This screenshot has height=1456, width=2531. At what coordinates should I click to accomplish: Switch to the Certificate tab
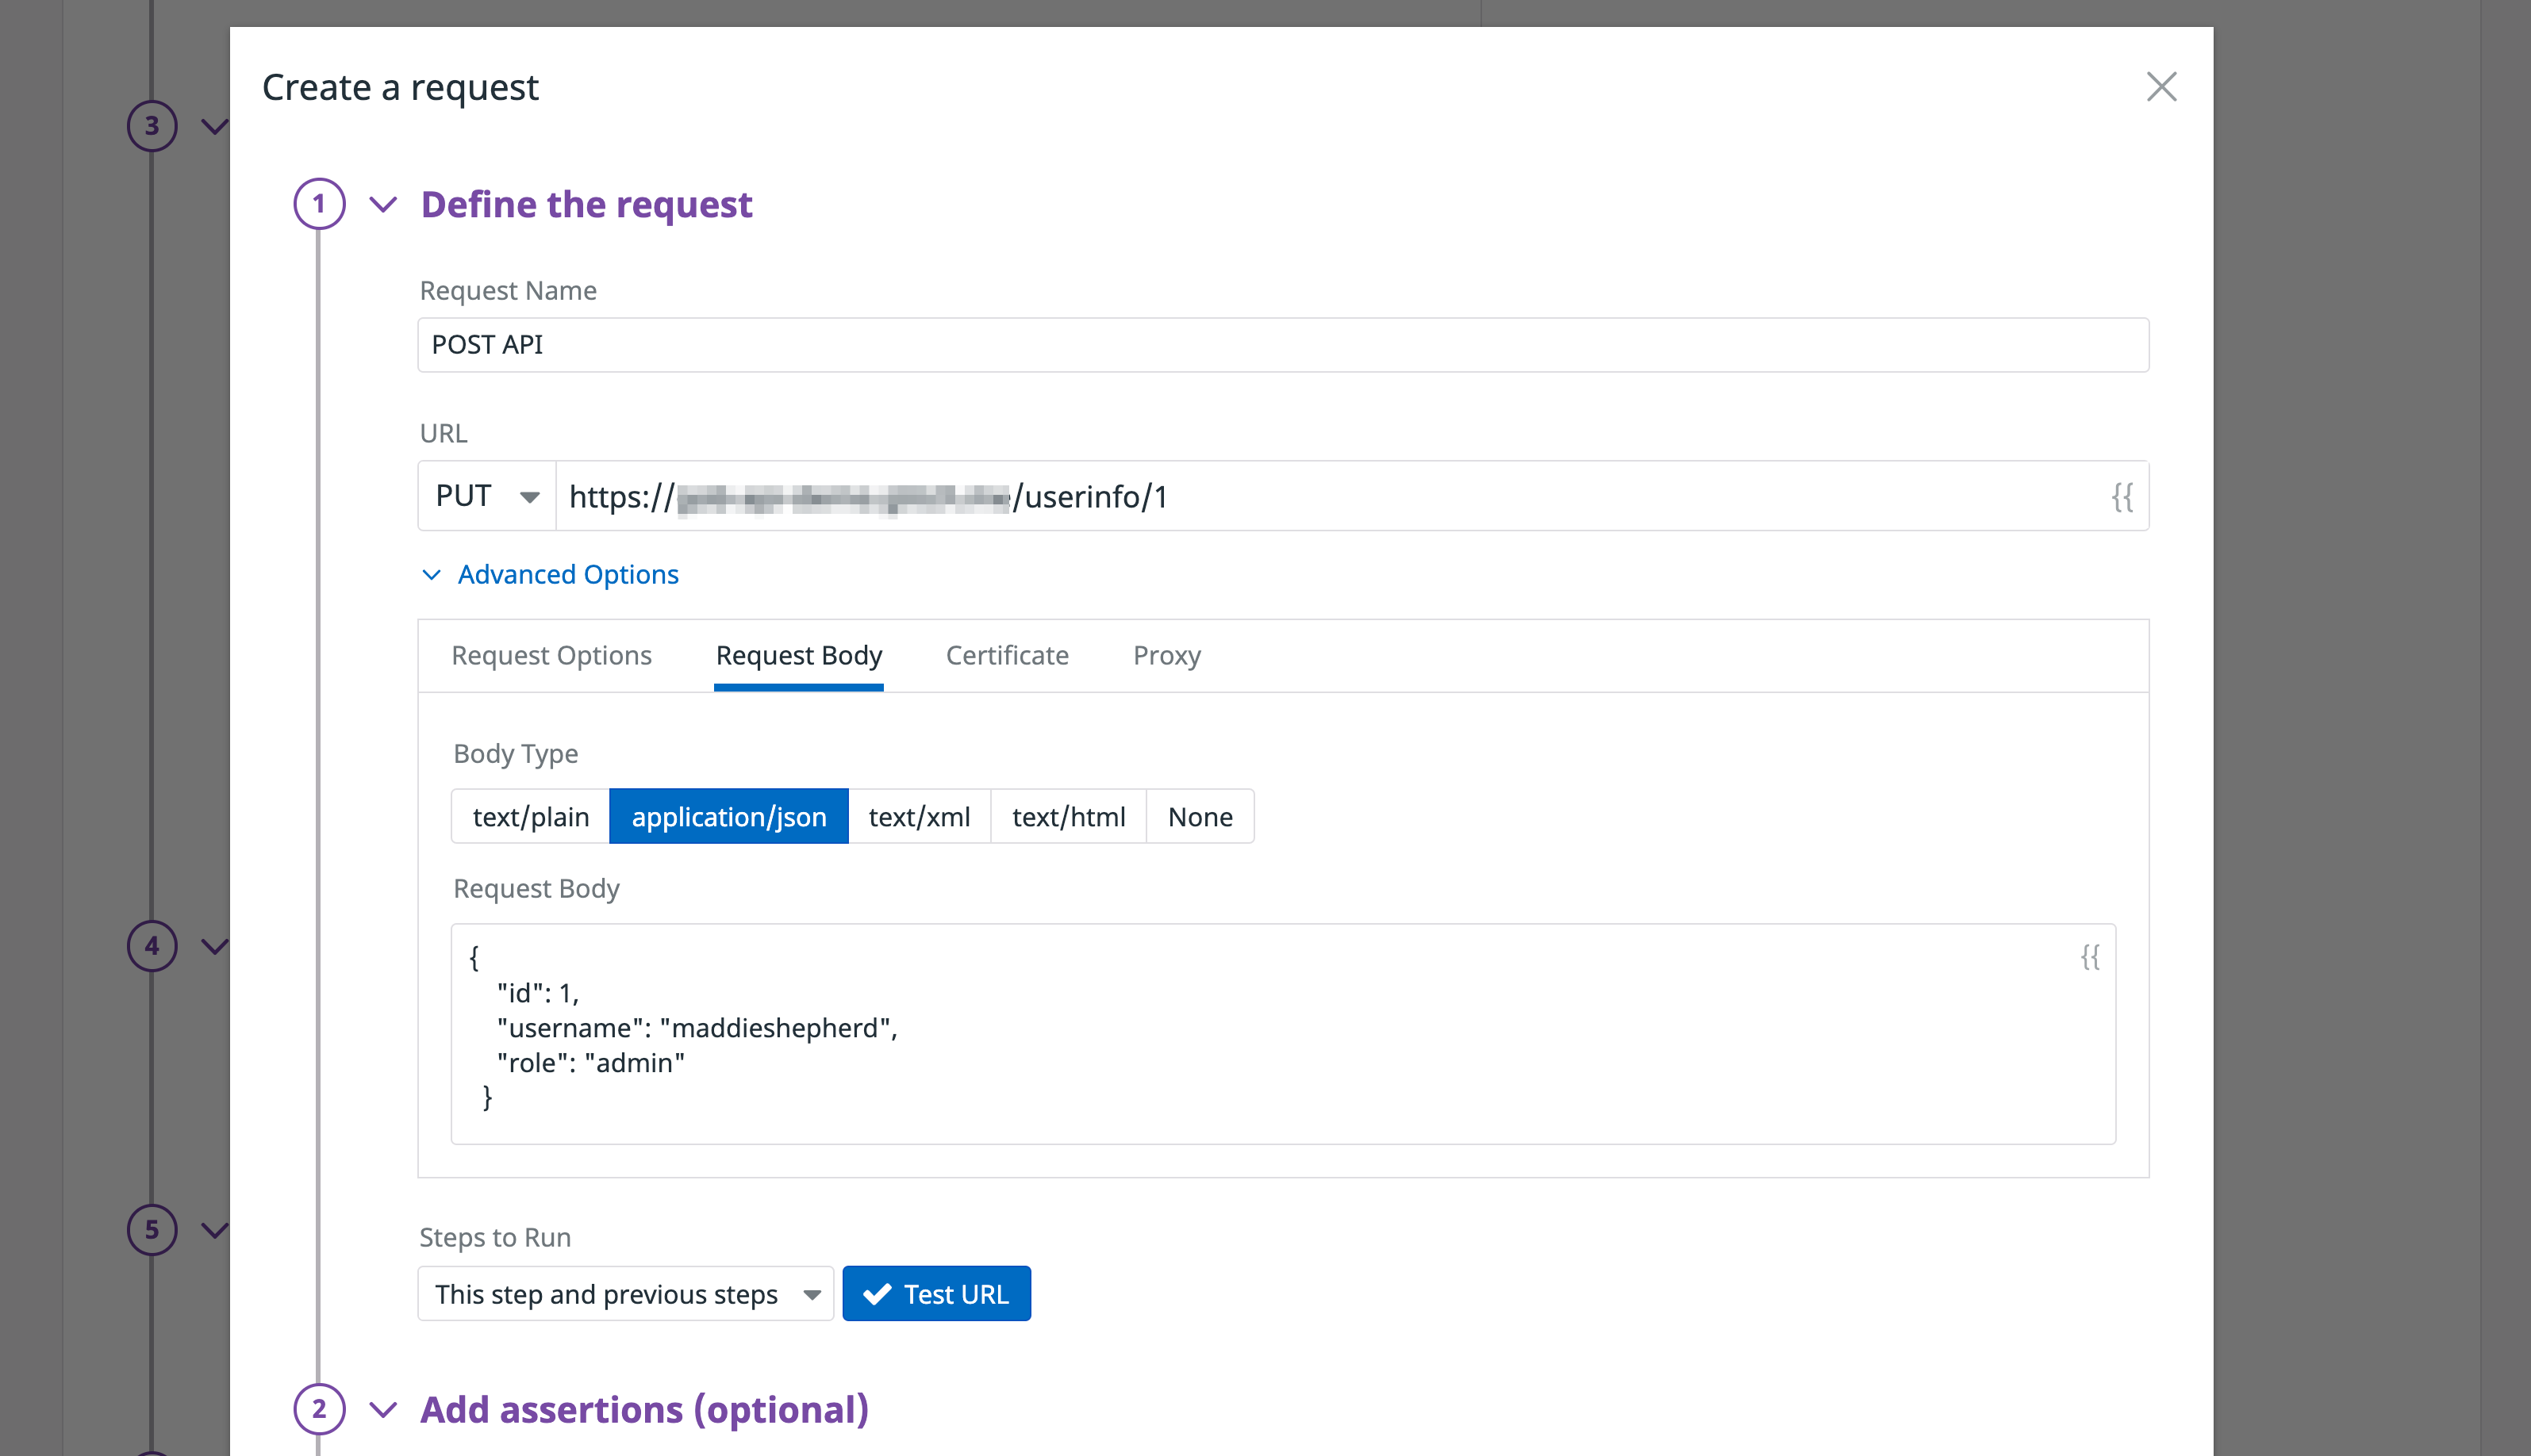tap(1006, 655)
